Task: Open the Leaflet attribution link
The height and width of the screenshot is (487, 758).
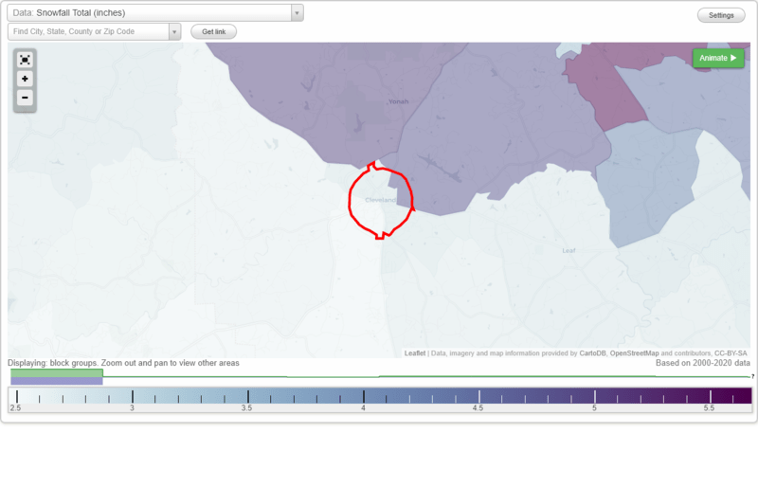Action: pos(415,353)
